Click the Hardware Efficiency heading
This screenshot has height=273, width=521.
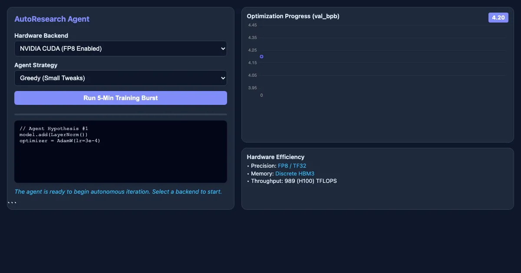click(276, 157)
